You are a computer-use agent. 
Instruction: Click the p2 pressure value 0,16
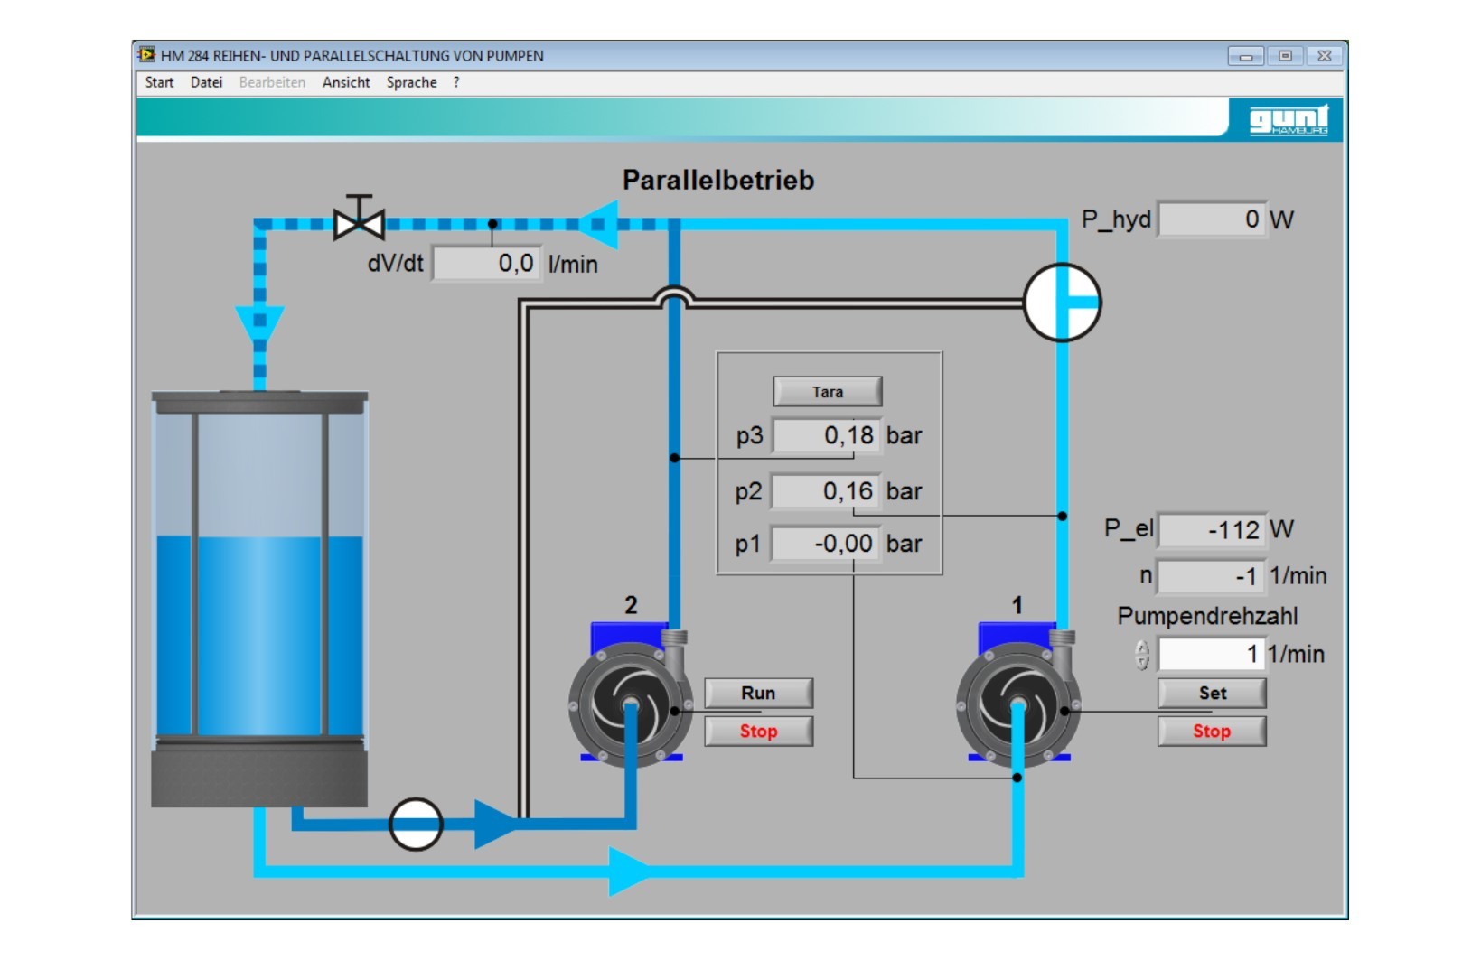click(826, 491)
